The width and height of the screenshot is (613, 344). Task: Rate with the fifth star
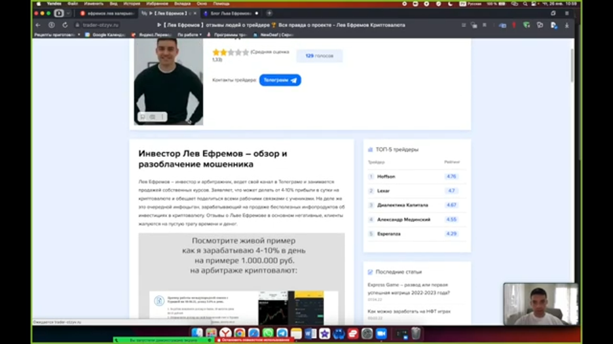[x=246, y=52]
